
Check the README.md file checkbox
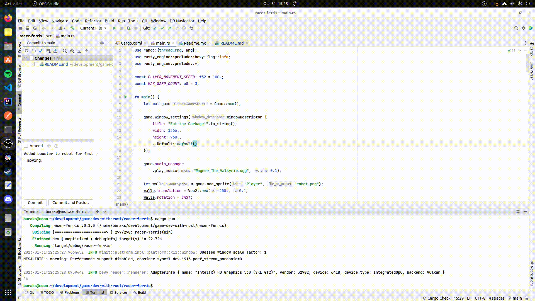[36, 64]
